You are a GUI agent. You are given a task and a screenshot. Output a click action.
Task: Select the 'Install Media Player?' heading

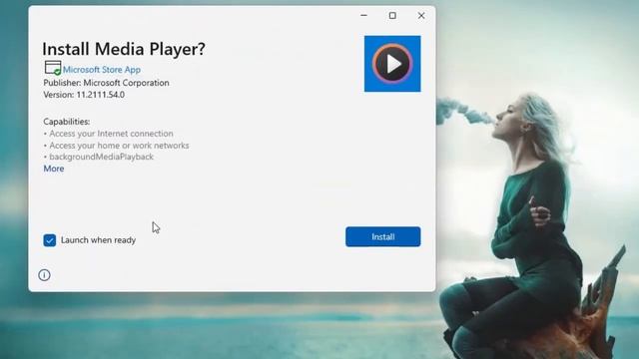[x=124, y=49]
